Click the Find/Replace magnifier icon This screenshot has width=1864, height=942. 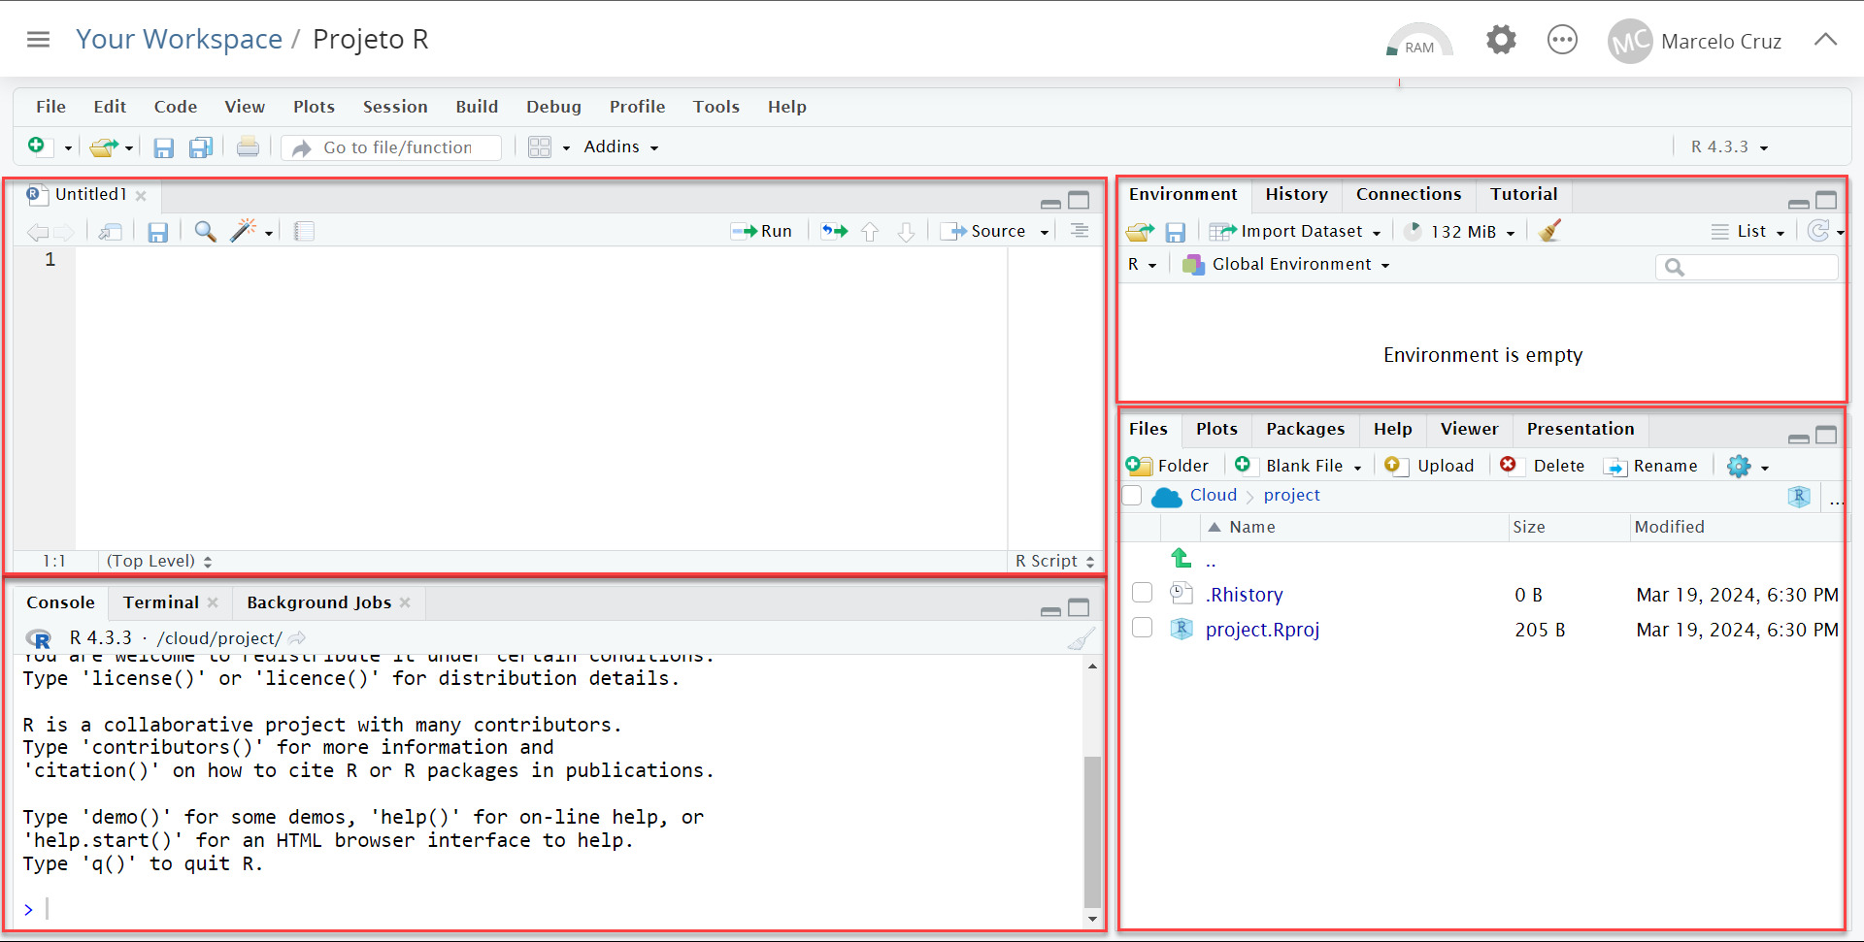pos(205,231)
